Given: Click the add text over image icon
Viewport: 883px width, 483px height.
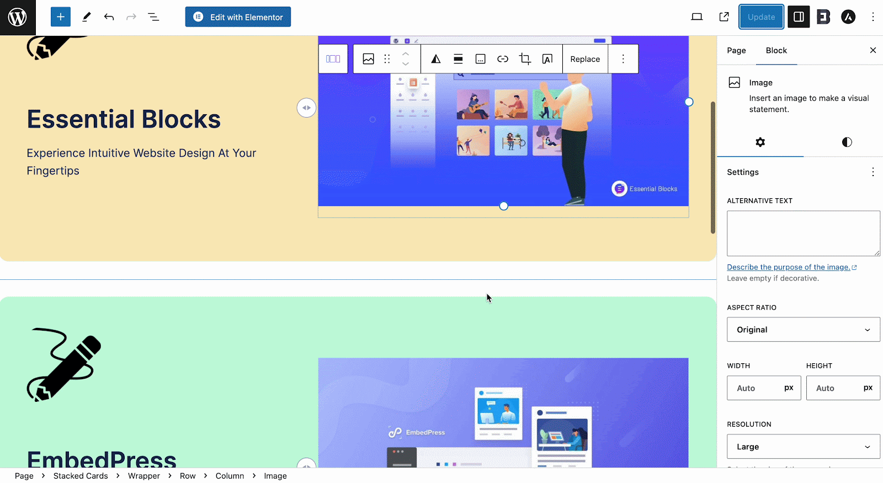Looking at the screenshot, I should [x=547, y=59].
